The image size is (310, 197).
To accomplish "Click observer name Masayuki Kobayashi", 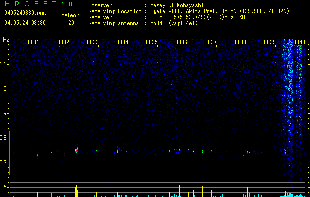I will (x=177, y=5).
